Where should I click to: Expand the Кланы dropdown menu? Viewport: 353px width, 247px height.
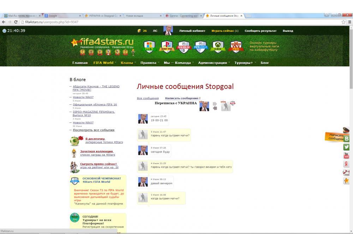click(127, 63)
